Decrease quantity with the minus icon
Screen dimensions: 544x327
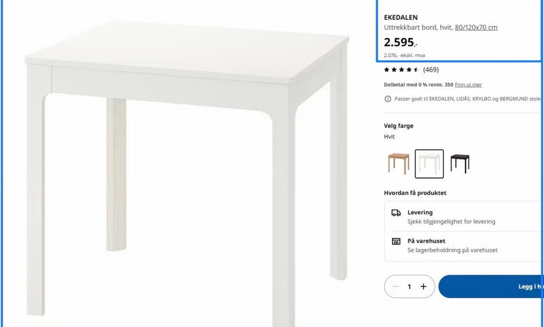pyautogui.click(x=396, y=286)
